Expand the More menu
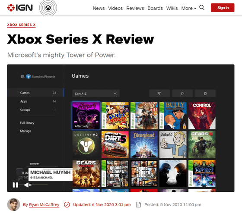This screenshot has width=242, height=213. pyautogui.click(x=189, y=8)
